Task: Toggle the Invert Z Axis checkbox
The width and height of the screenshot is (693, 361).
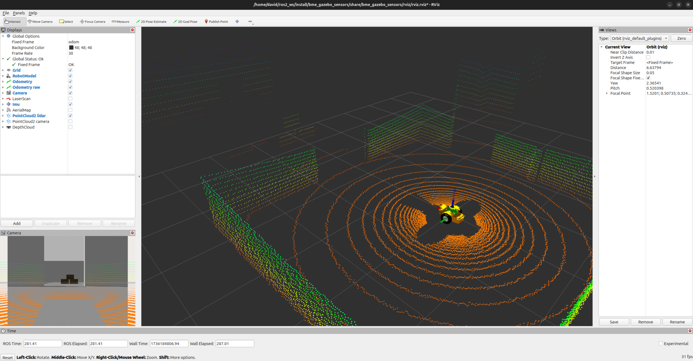Action: (x=648, y=57)
